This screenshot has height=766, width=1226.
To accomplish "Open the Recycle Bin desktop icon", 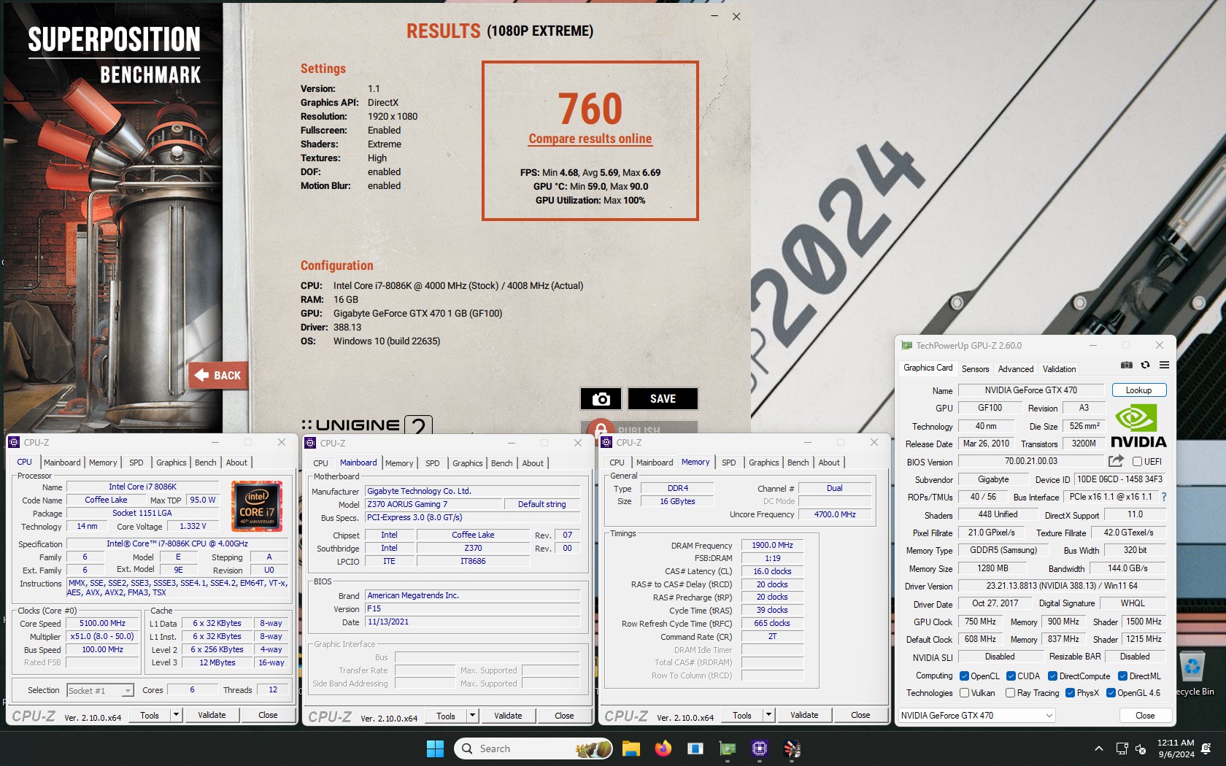I will (1192, 673).
